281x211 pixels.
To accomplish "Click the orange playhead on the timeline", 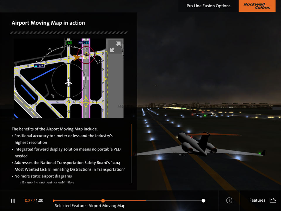I will tap(103, 201).
